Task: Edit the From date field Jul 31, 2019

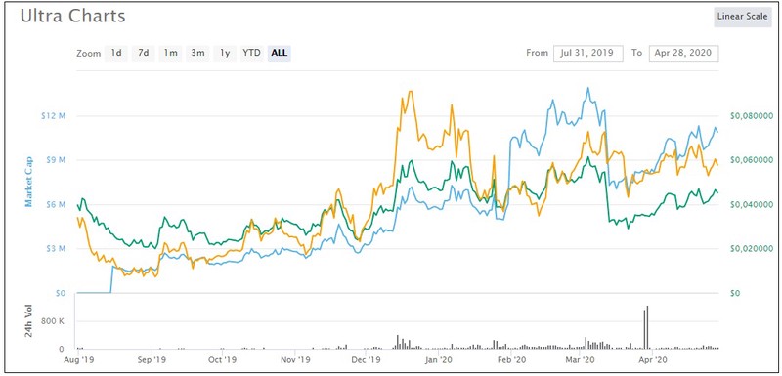Action: point(588,53)
